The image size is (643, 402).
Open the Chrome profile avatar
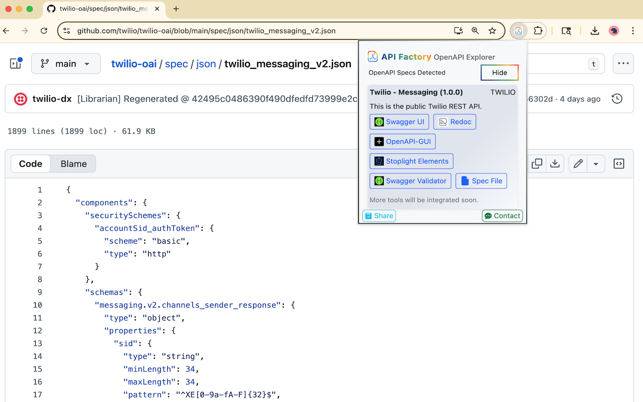[x=614, y=31]
